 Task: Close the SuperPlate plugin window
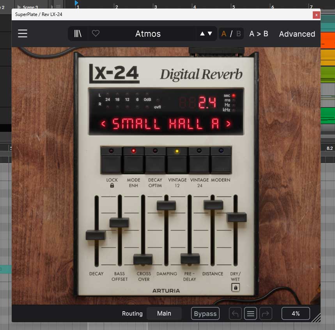(x=316, y=15)
